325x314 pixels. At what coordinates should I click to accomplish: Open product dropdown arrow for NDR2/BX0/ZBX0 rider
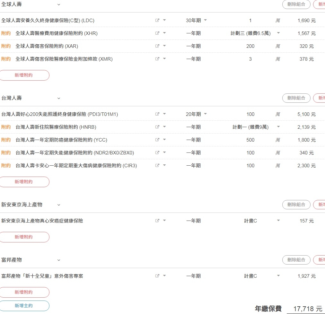164,152
